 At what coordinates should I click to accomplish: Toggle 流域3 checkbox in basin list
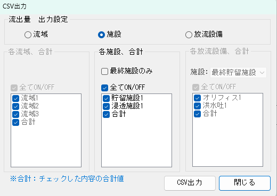15,114
